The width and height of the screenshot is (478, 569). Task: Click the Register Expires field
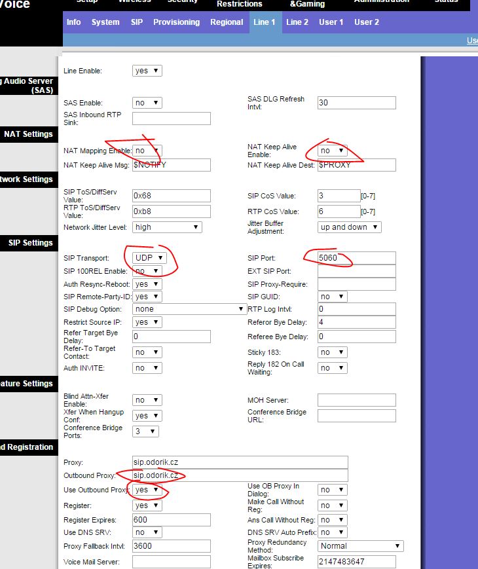click(x=172, y=520)
